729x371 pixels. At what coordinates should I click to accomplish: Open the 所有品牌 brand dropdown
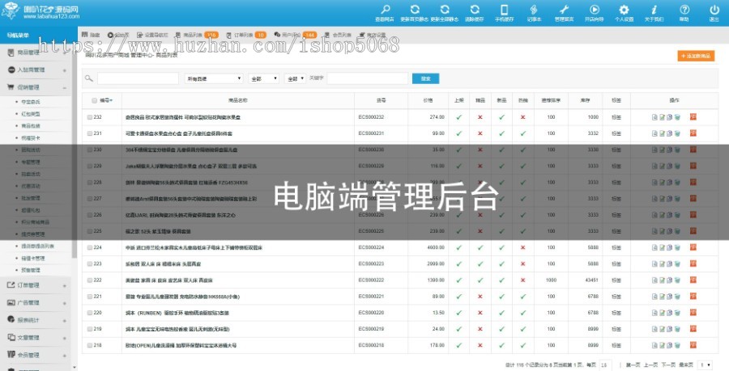214,79
